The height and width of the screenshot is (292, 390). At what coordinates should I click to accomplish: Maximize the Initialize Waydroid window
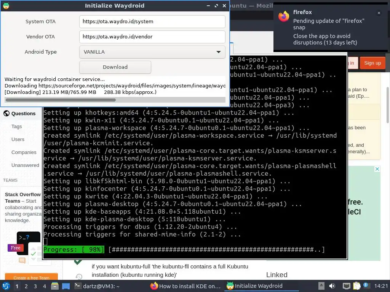click(216, 5)
